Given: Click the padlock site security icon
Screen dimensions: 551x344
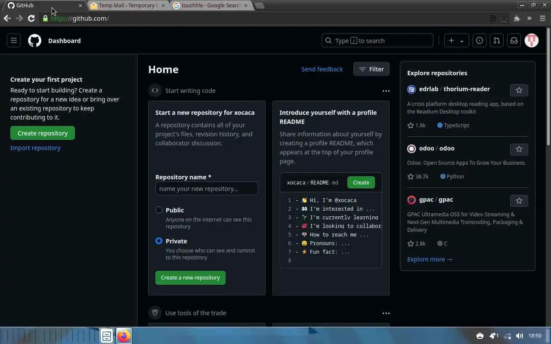Looking at the screenshot, I should pyautogui.click(x=45, y=18).
